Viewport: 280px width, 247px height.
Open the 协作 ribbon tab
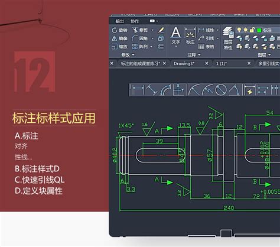click(135, 21)
